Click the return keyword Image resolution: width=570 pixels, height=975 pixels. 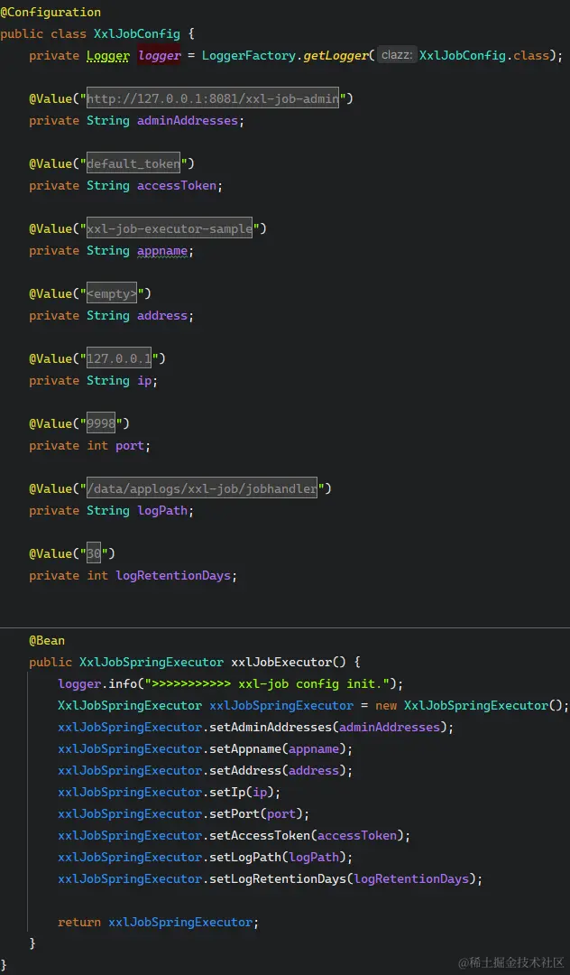point(79,922)
